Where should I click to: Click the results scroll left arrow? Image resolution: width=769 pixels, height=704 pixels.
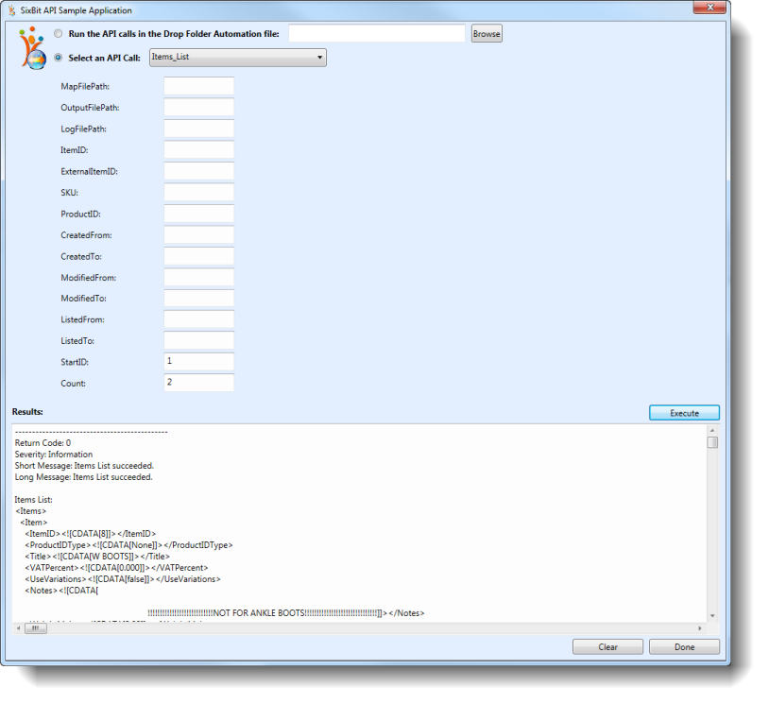pyautogui.click(x=18, y=628)
